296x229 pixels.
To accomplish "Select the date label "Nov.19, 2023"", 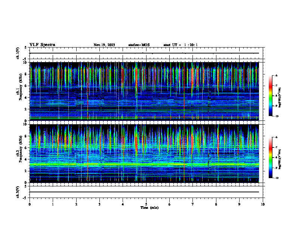I will [x=104, y=45].
